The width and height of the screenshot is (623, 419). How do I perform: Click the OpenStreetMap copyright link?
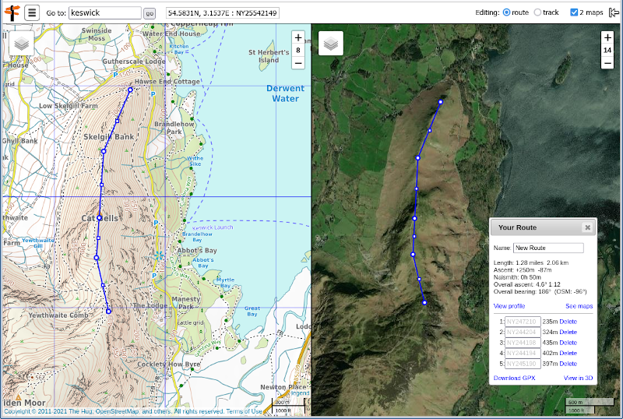[x=119, y=411]
